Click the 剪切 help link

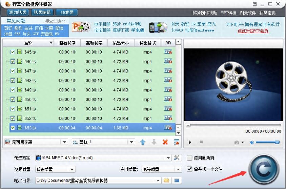[x=8, y=28]
